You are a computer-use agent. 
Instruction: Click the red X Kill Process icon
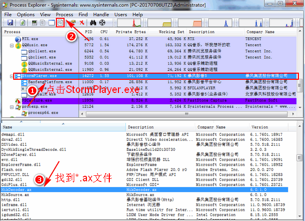click(82, 23)
